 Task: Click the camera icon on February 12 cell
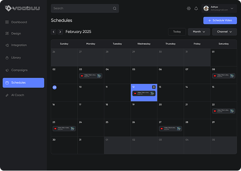tap(154, 87)
